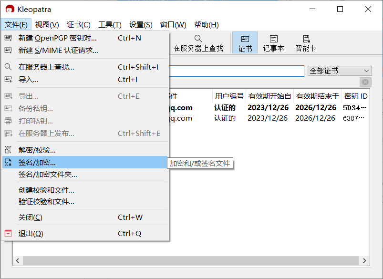Open the 视图(V) menu
The width and height of the screenshot is (383, 279).
[x=47, y=25]
